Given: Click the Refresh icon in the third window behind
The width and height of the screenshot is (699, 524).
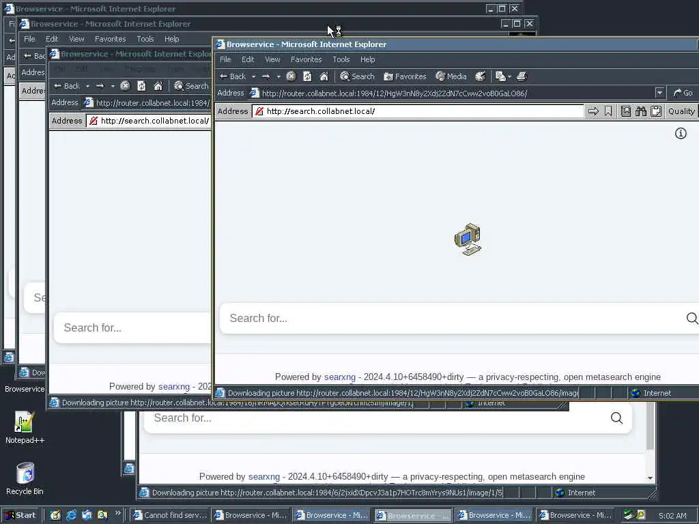Looking at the screenshot, I should (x=141, y=86).
